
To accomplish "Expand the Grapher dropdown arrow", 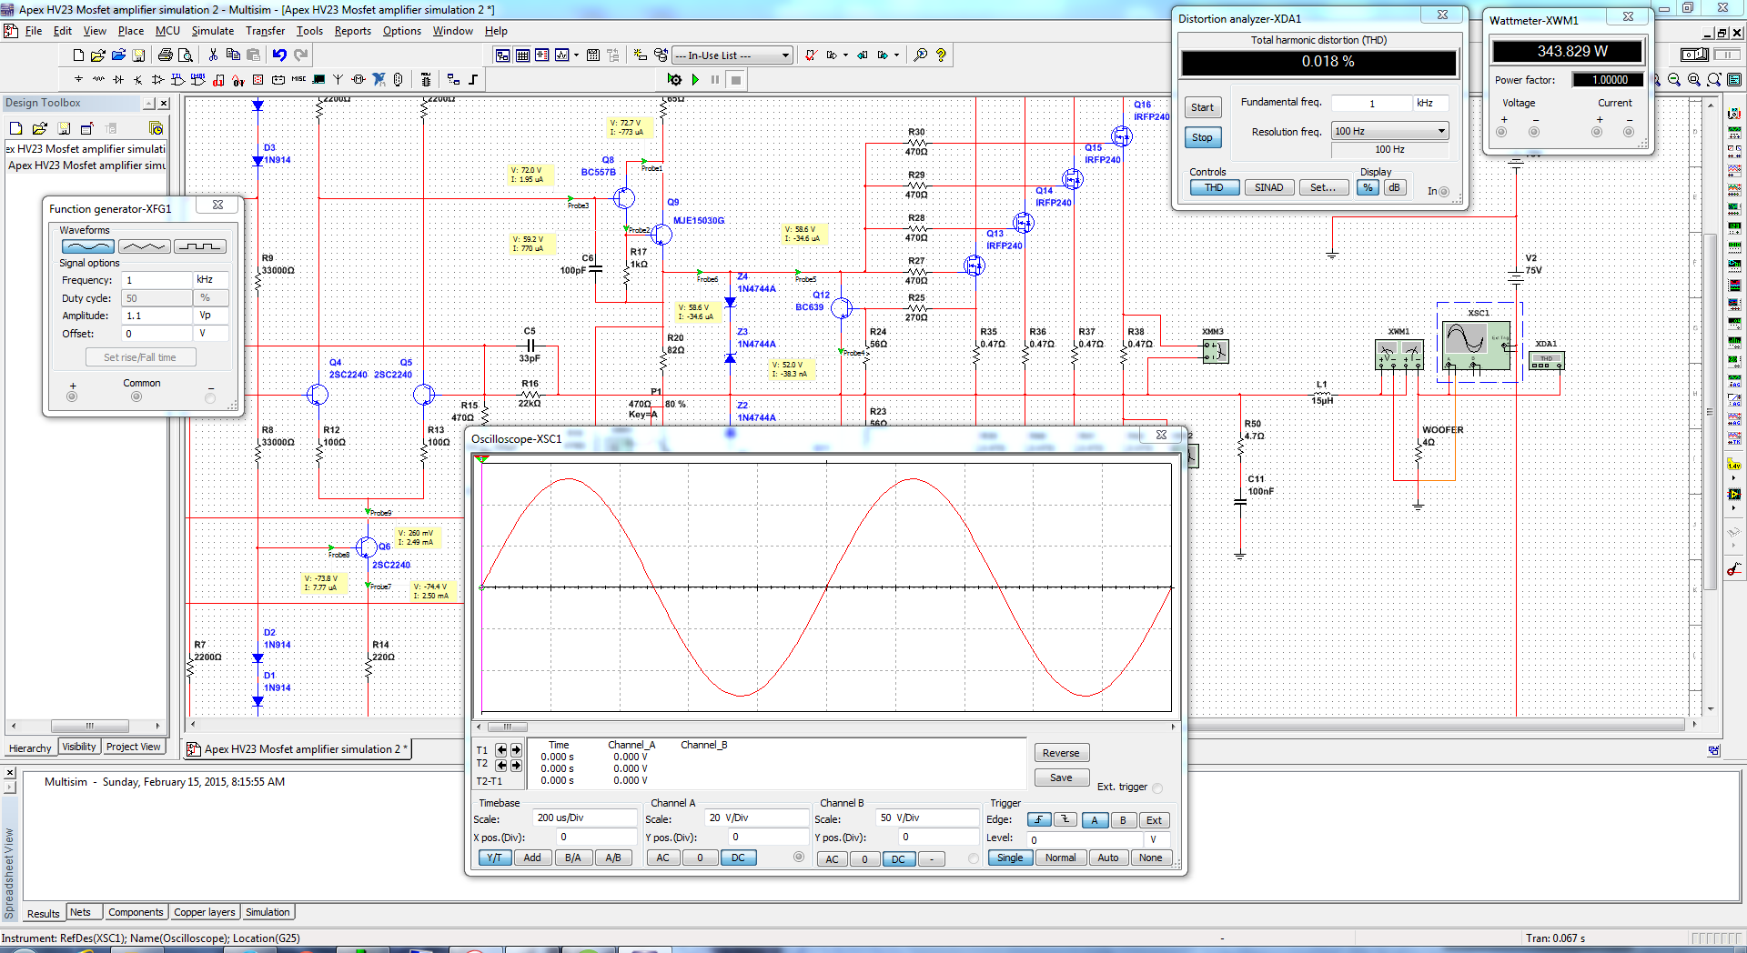I will pyautogui.click(x=576, y=55).
